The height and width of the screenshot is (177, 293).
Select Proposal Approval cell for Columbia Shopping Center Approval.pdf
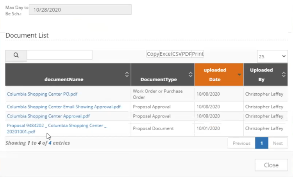[x=163, y=116]
